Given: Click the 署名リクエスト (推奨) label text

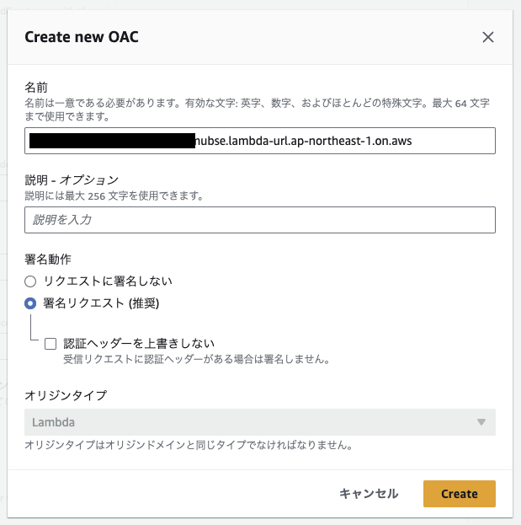Looking at the screenshot, I should tap(101, 303).
